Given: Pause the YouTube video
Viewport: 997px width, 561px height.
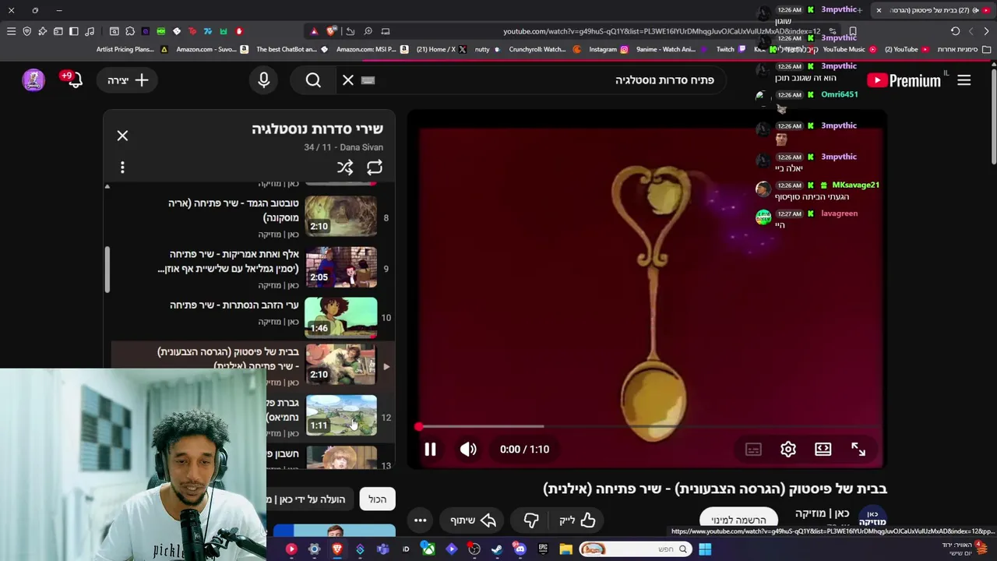Looking at the screenshot, I should pyautogui.click(x=430, y=450).
